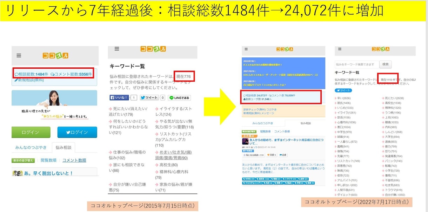The width and height of the screenshot is (428, 212).
Task: Sort by 閲覧数順 on 2022 page
Action: click(x=265, y=131)
